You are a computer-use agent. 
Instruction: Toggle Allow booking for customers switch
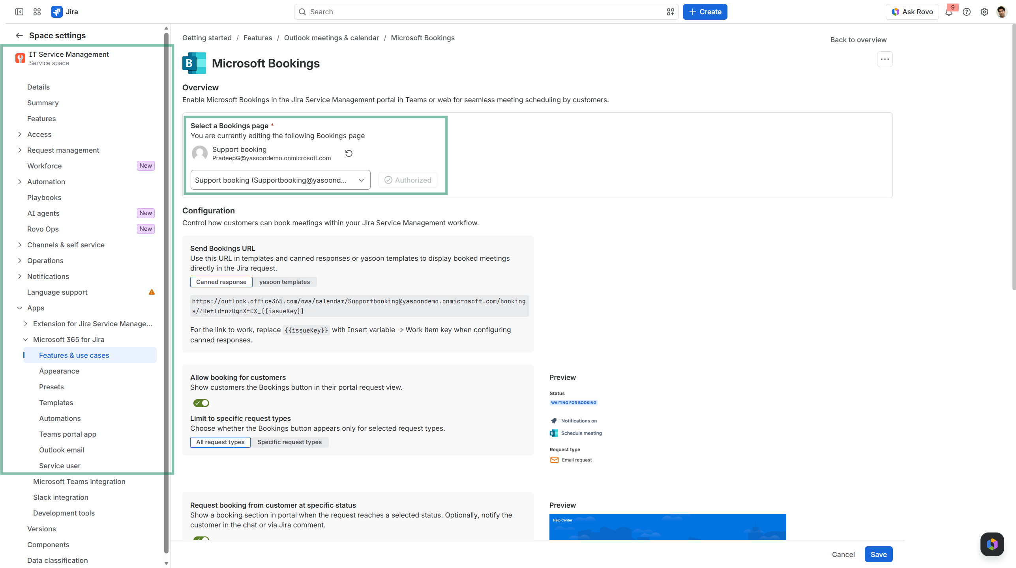click(x=201, y=403)
